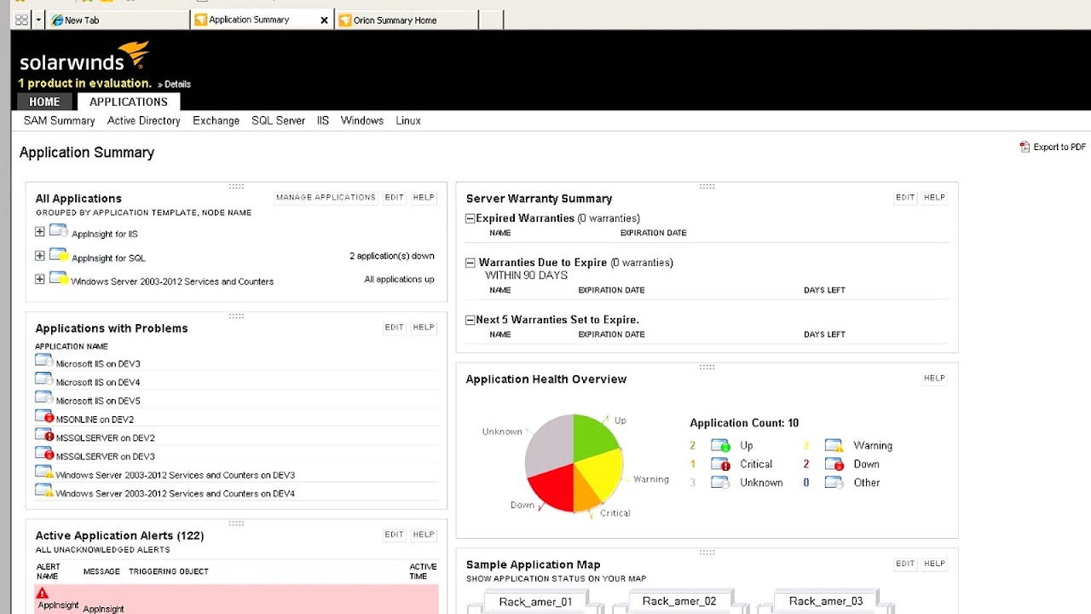
Task: Click the Windows Server 2003-2012 group icon
Action: click(x=58, y=279)
